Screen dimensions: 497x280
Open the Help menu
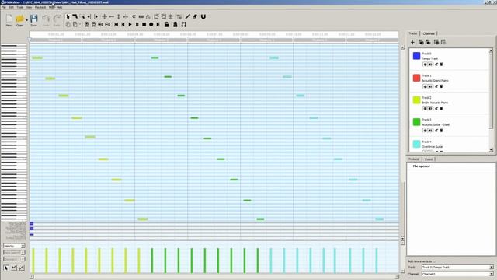[x=59, y=7]
